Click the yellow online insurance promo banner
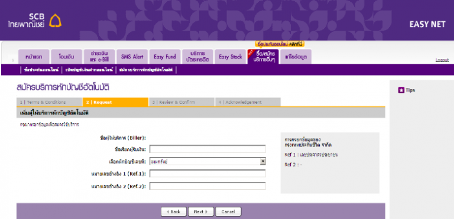 [280, 44]
